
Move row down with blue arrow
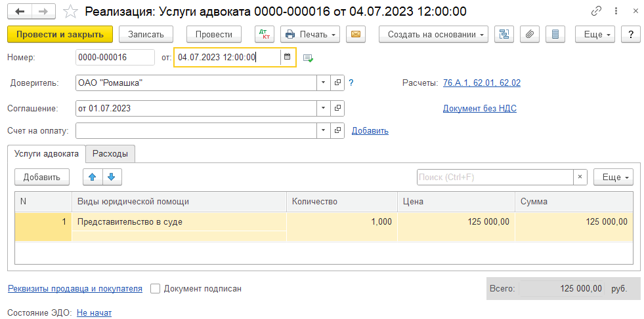click(x=111, y=177)
